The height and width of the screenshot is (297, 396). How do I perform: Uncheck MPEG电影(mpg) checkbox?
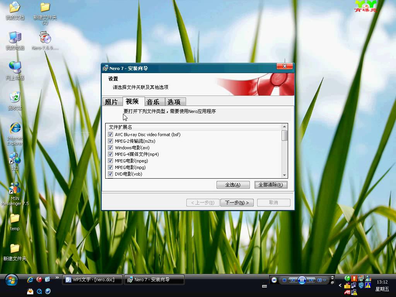[110, 167]
